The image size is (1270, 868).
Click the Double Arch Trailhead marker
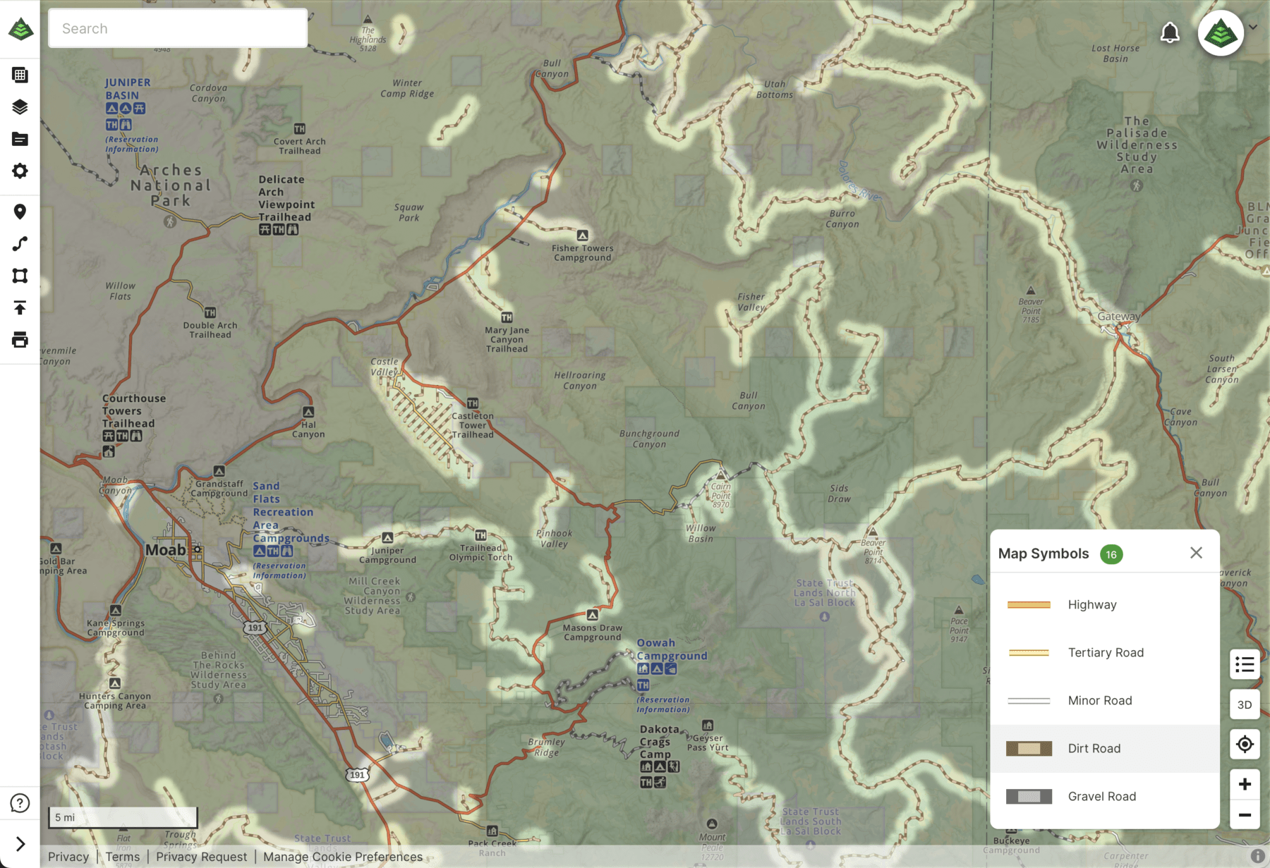pyautogui.click(x=210, y=312)
